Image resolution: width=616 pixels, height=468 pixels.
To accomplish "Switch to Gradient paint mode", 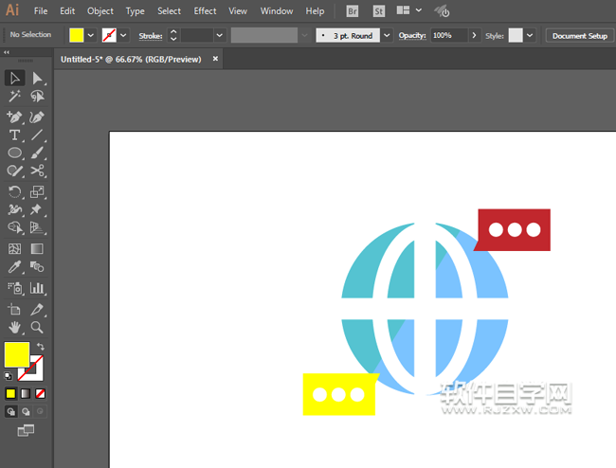I will [26, 393].
